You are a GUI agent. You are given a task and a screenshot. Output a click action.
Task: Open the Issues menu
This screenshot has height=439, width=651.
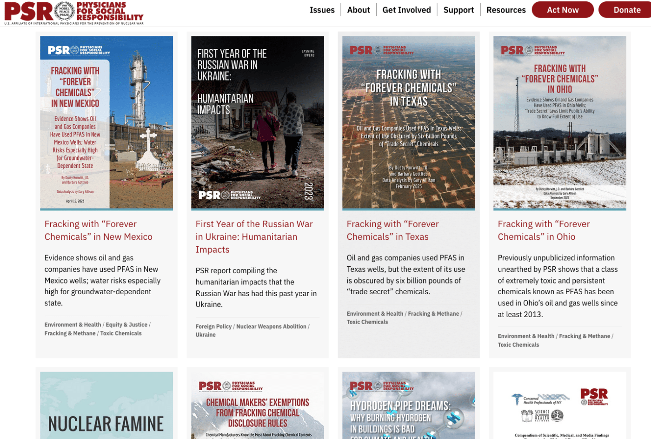(322, 10)
